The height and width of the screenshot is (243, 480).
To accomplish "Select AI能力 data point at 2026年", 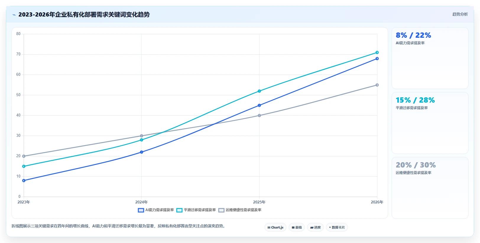I will [x=377, y=59].
